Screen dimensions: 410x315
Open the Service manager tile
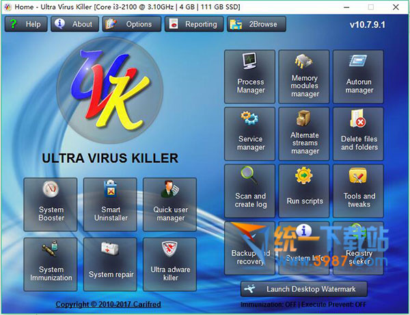coord(249,134)
